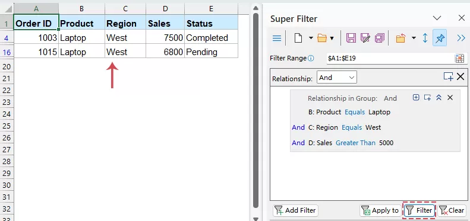This screenshot has height=221, width=470.
Task: Click the select all corner box
Action: pyautogui.click(x=7, y=9)
